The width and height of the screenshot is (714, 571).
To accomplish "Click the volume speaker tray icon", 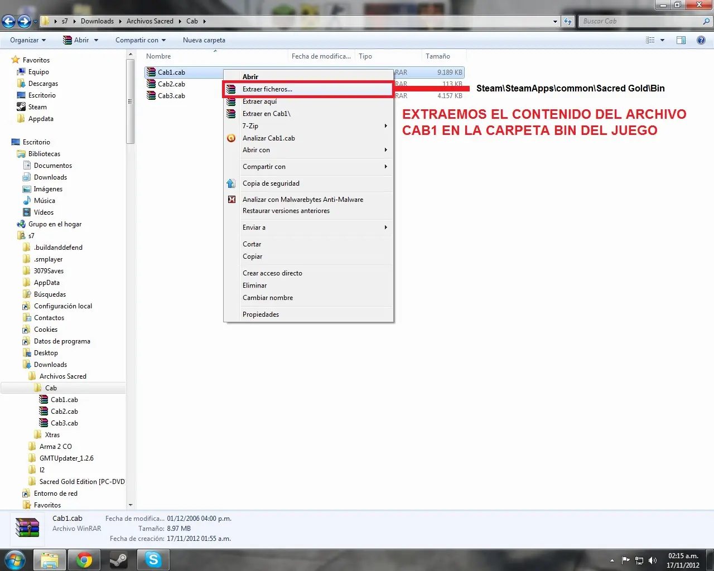I will (653, 560).
